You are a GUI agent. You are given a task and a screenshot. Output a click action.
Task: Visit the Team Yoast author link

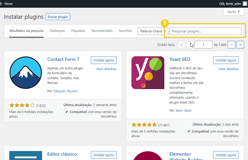[183, 110]
